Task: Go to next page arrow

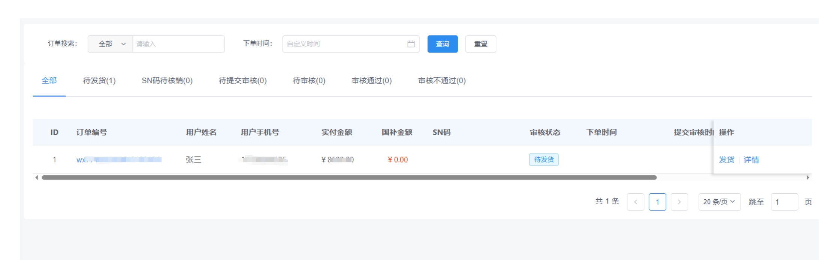Action: [679, 202]
